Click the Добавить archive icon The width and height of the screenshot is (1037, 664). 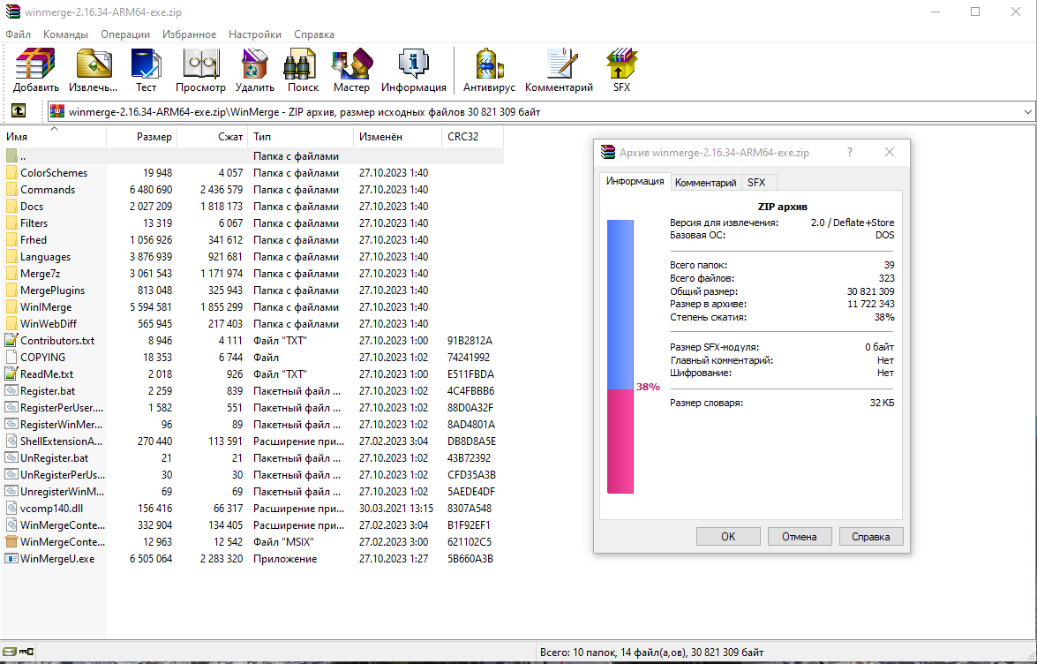(x=34, y=64)
